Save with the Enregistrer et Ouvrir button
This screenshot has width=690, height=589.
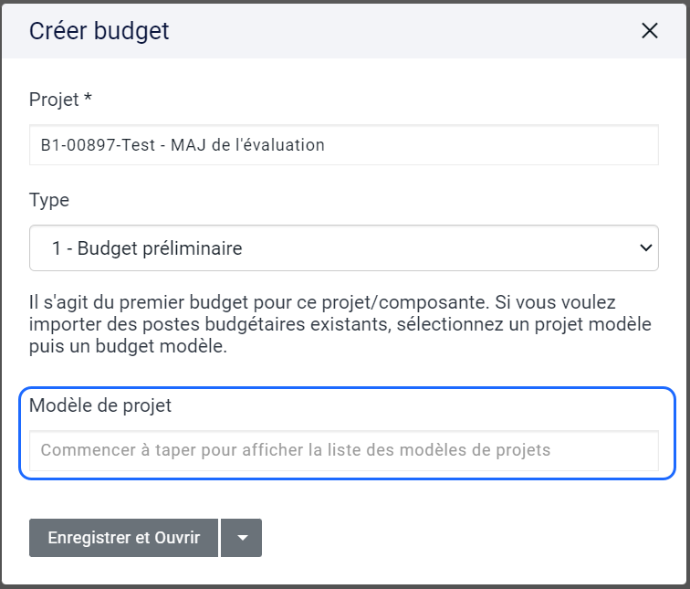click(x=123, y=538)
